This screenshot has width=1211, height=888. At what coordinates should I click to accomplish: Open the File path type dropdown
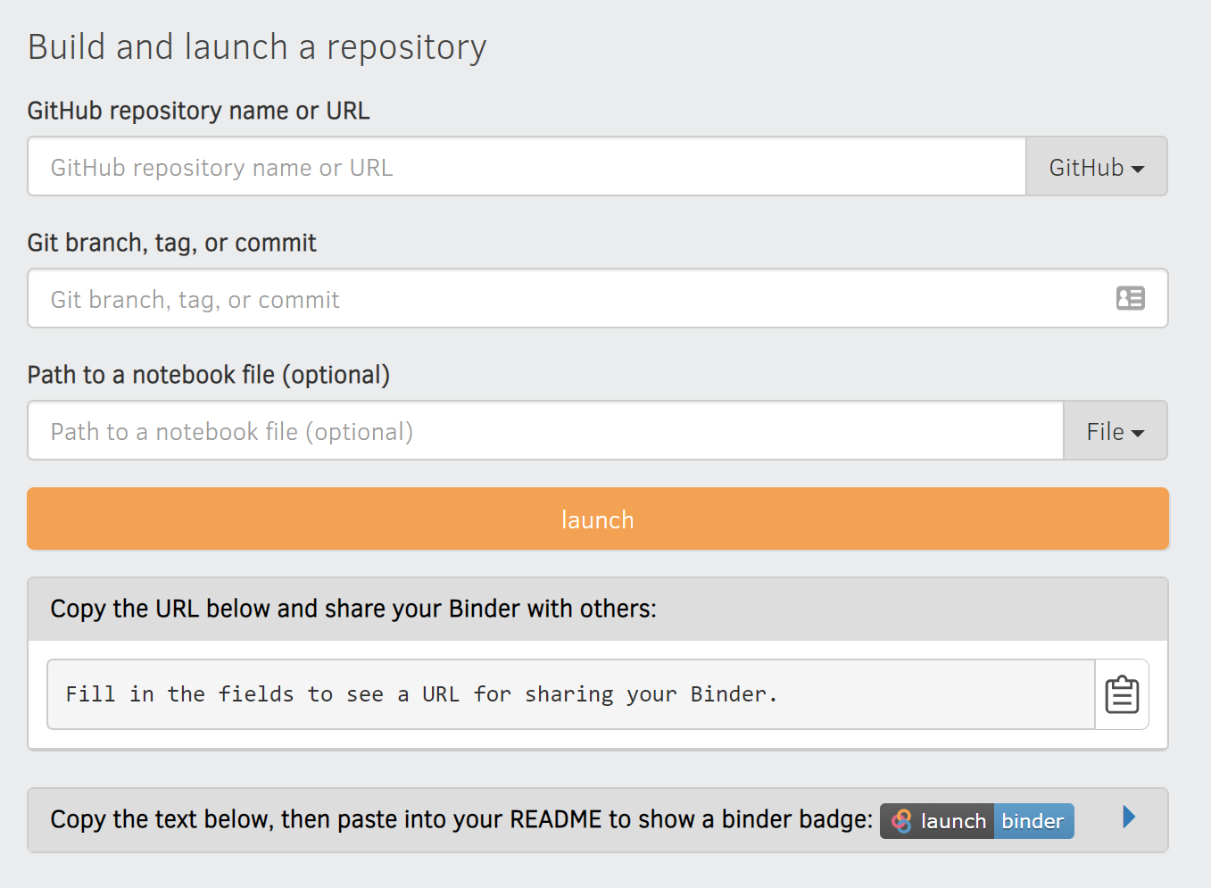[1114, 431]
